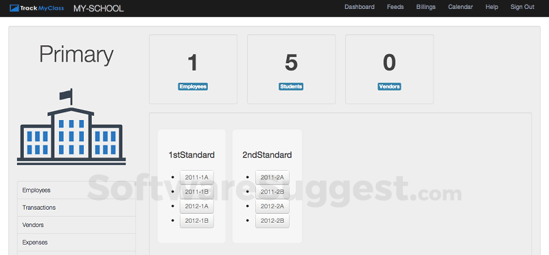549x255 pixels.
Task: Click the employee count number 1
Action: pyautogui.click(x=193, y=63)
